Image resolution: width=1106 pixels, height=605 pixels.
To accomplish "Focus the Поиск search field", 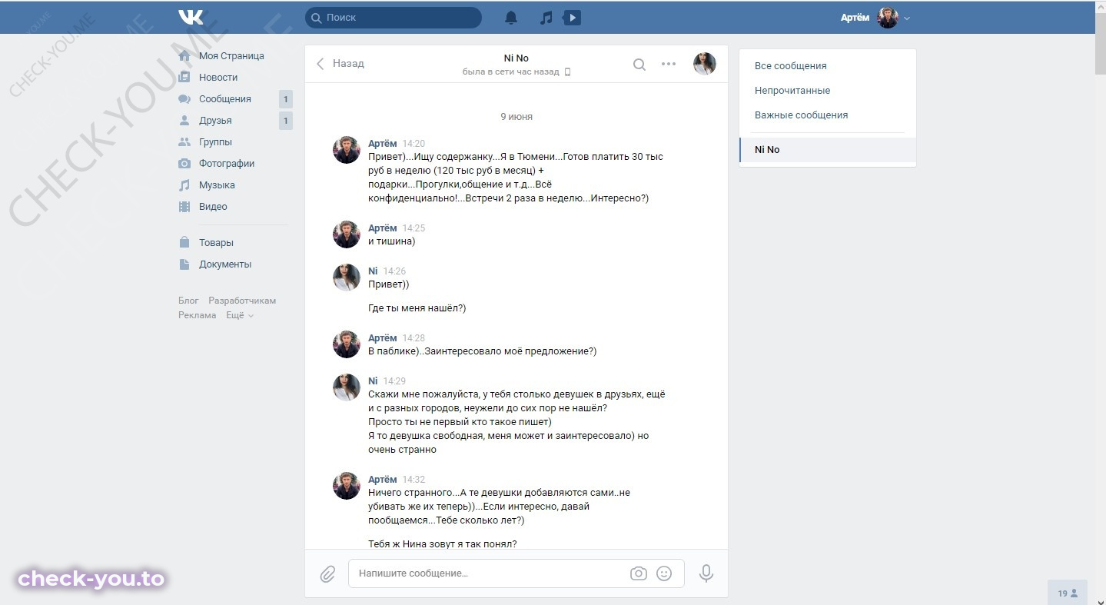I will point(394,18).
